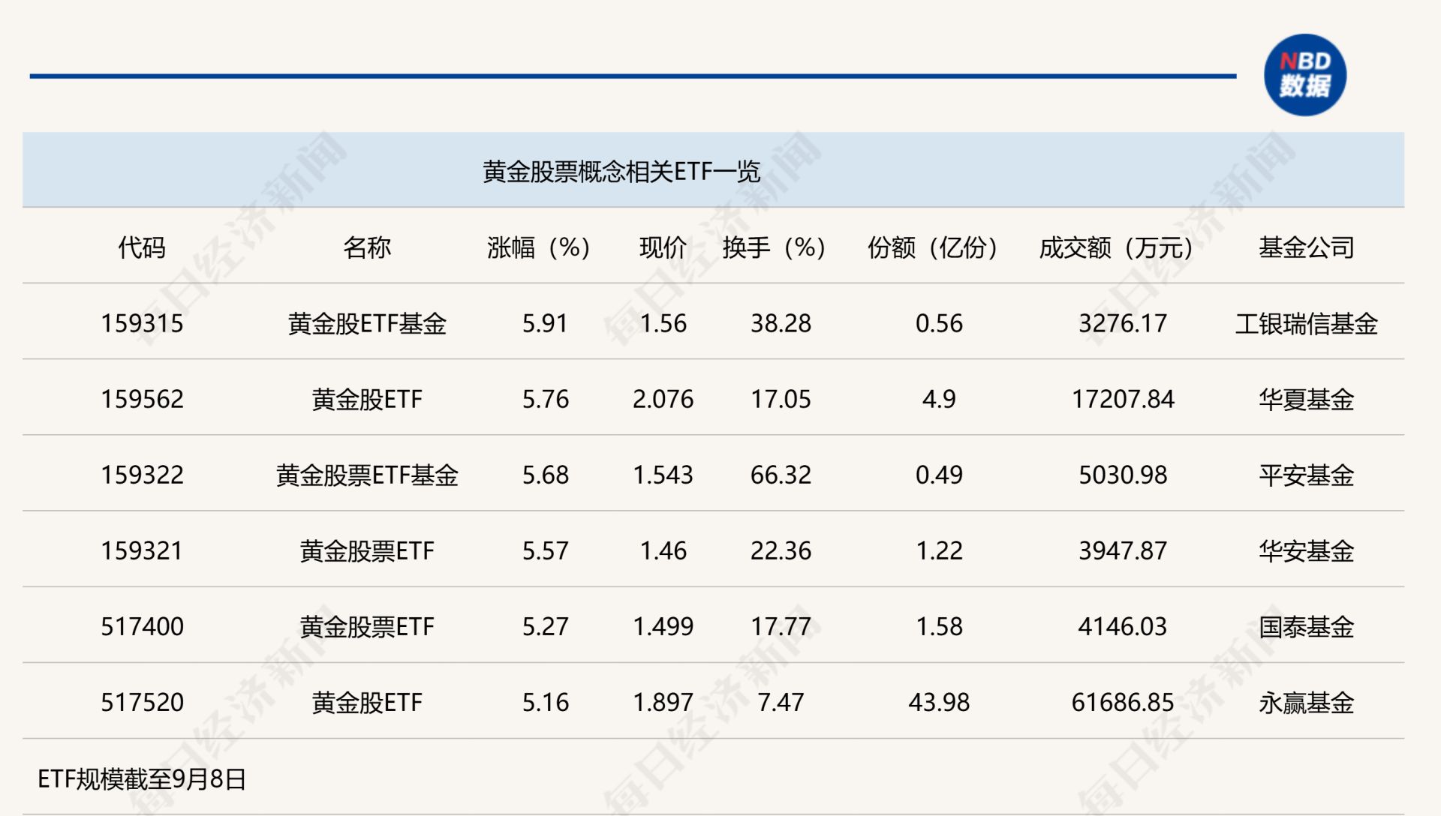
Task: Click 工银瑞信基金 company cell
Action: point(1306,323)
